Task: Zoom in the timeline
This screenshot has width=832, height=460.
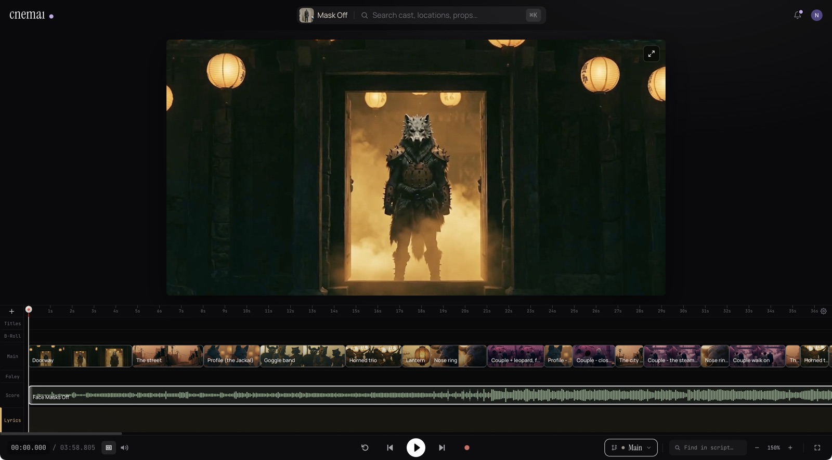Action: 790,448
